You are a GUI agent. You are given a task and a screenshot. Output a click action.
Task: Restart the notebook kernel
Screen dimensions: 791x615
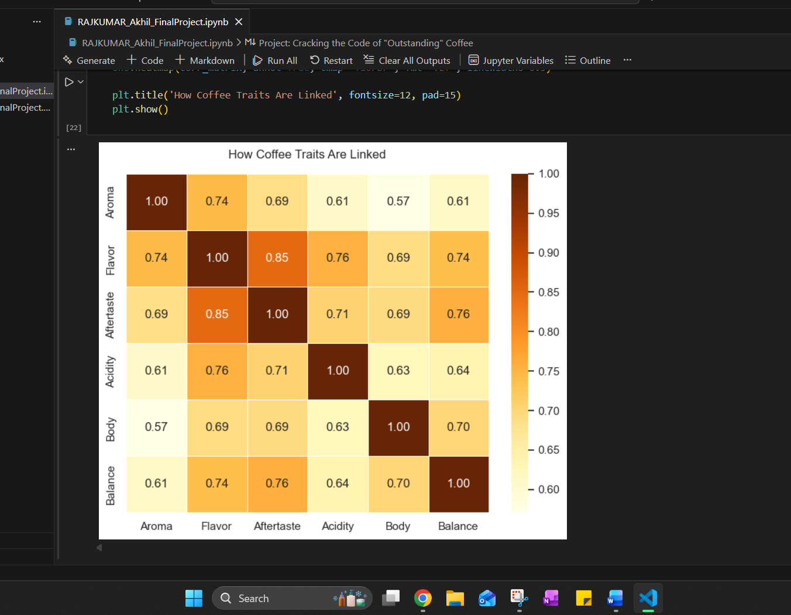(331, 60)
